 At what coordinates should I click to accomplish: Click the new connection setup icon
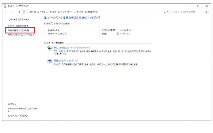coord(50,48)
